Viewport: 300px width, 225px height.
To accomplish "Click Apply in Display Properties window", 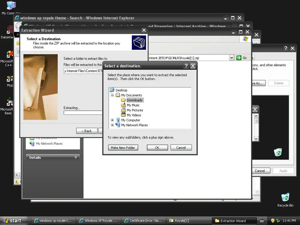I will click(283, 171).
